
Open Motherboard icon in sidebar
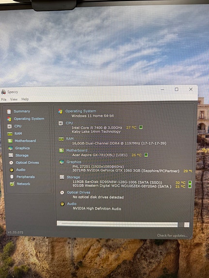10,141
